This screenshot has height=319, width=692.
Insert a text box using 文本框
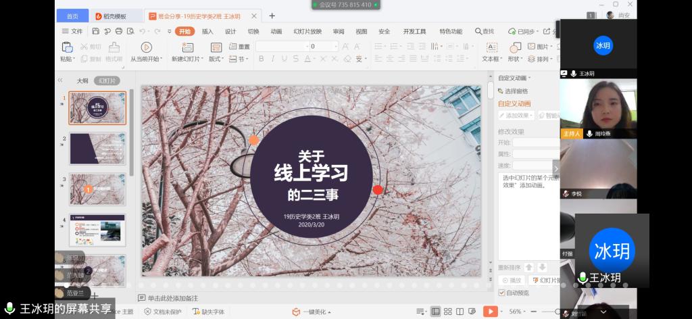(491, 47)
